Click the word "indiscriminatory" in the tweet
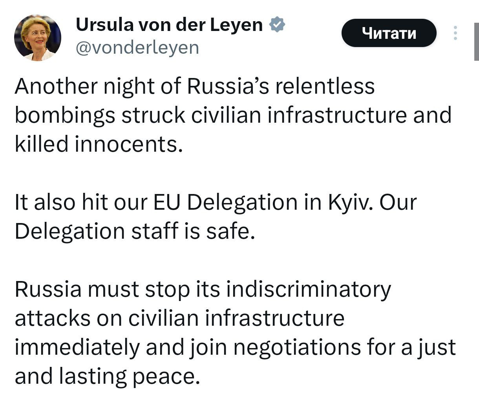Viewport: 479px width, 399px height. [x=309, y=290]
